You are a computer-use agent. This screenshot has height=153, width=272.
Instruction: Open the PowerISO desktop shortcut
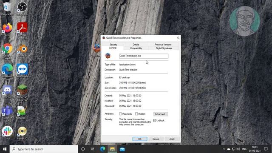(x=23, y=133)
